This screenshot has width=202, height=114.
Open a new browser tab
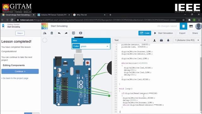[110, 15]
